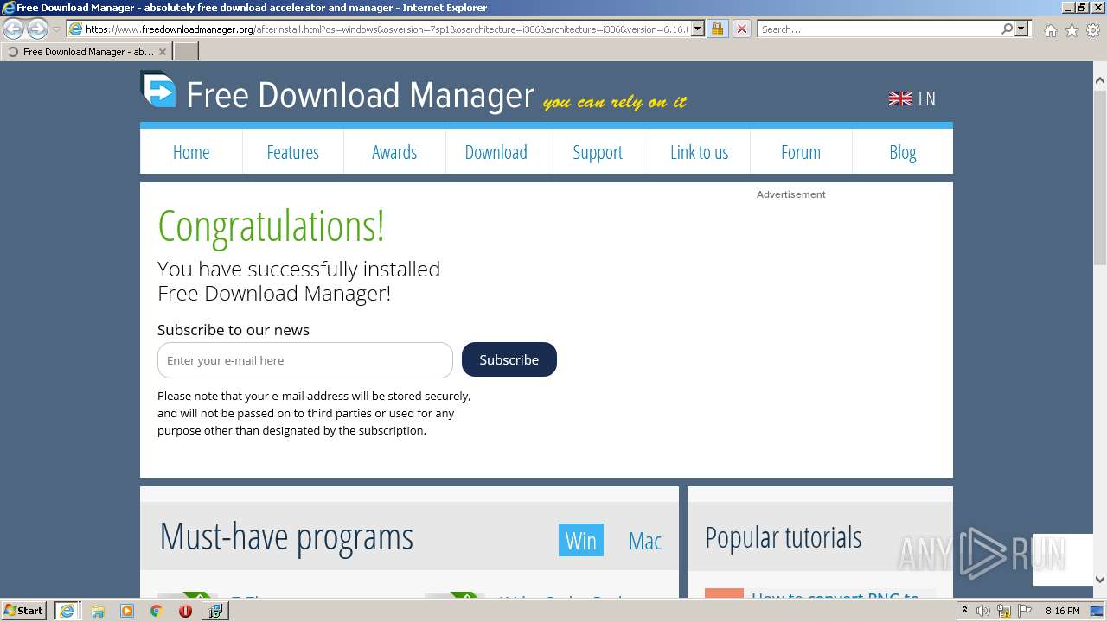
Task: Open a new blank tab
Action: pos(186,51)
